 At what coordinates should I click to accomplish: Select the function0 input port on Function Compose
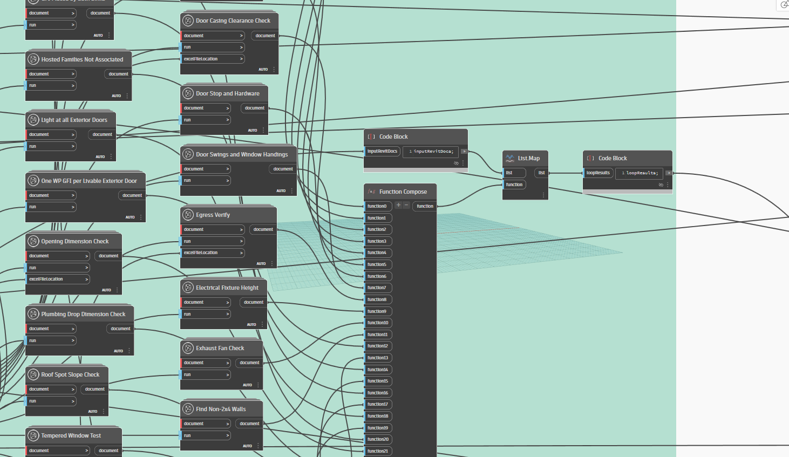[378, 206]
